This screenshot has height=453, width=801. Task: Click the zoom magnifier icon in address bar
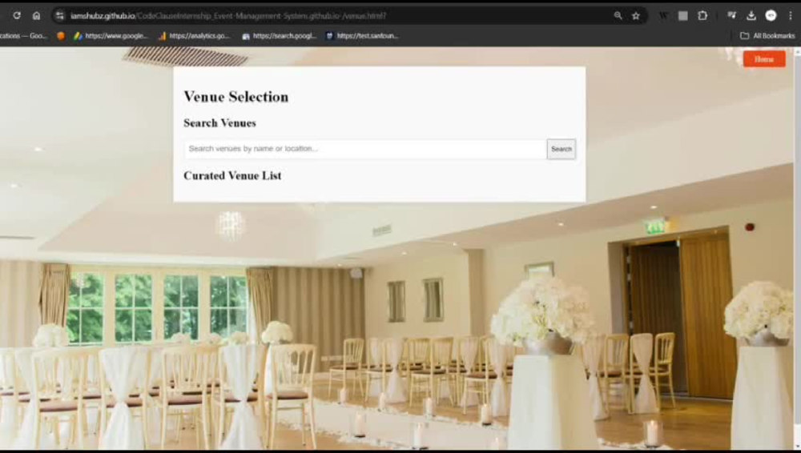pos(618,16)
